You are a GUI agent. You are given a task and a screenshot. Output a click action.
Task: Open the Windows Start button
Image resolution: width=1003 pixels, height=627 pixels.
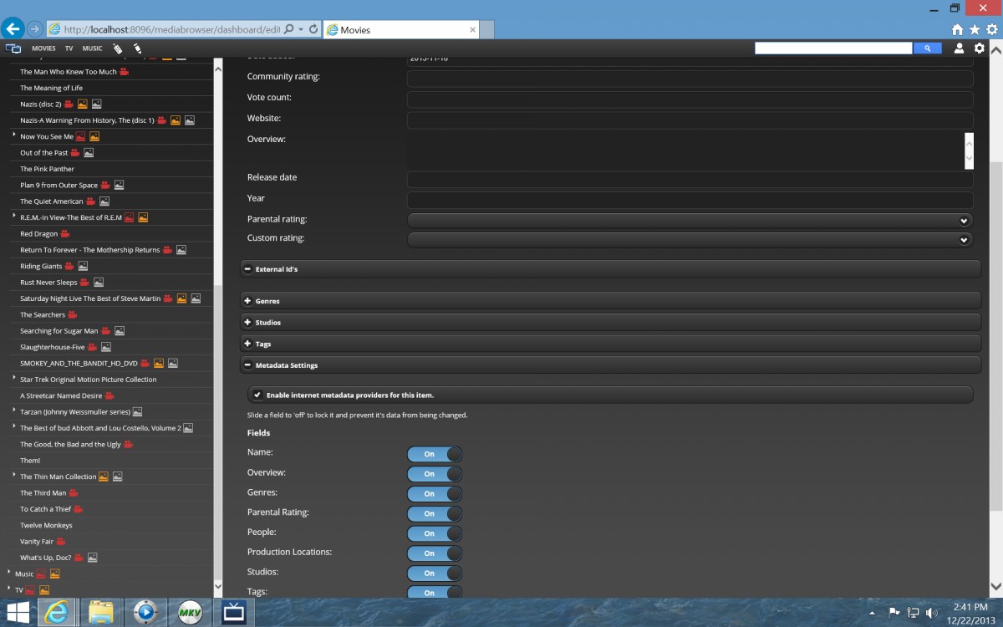pyautogui.click(x=18, y=613)
